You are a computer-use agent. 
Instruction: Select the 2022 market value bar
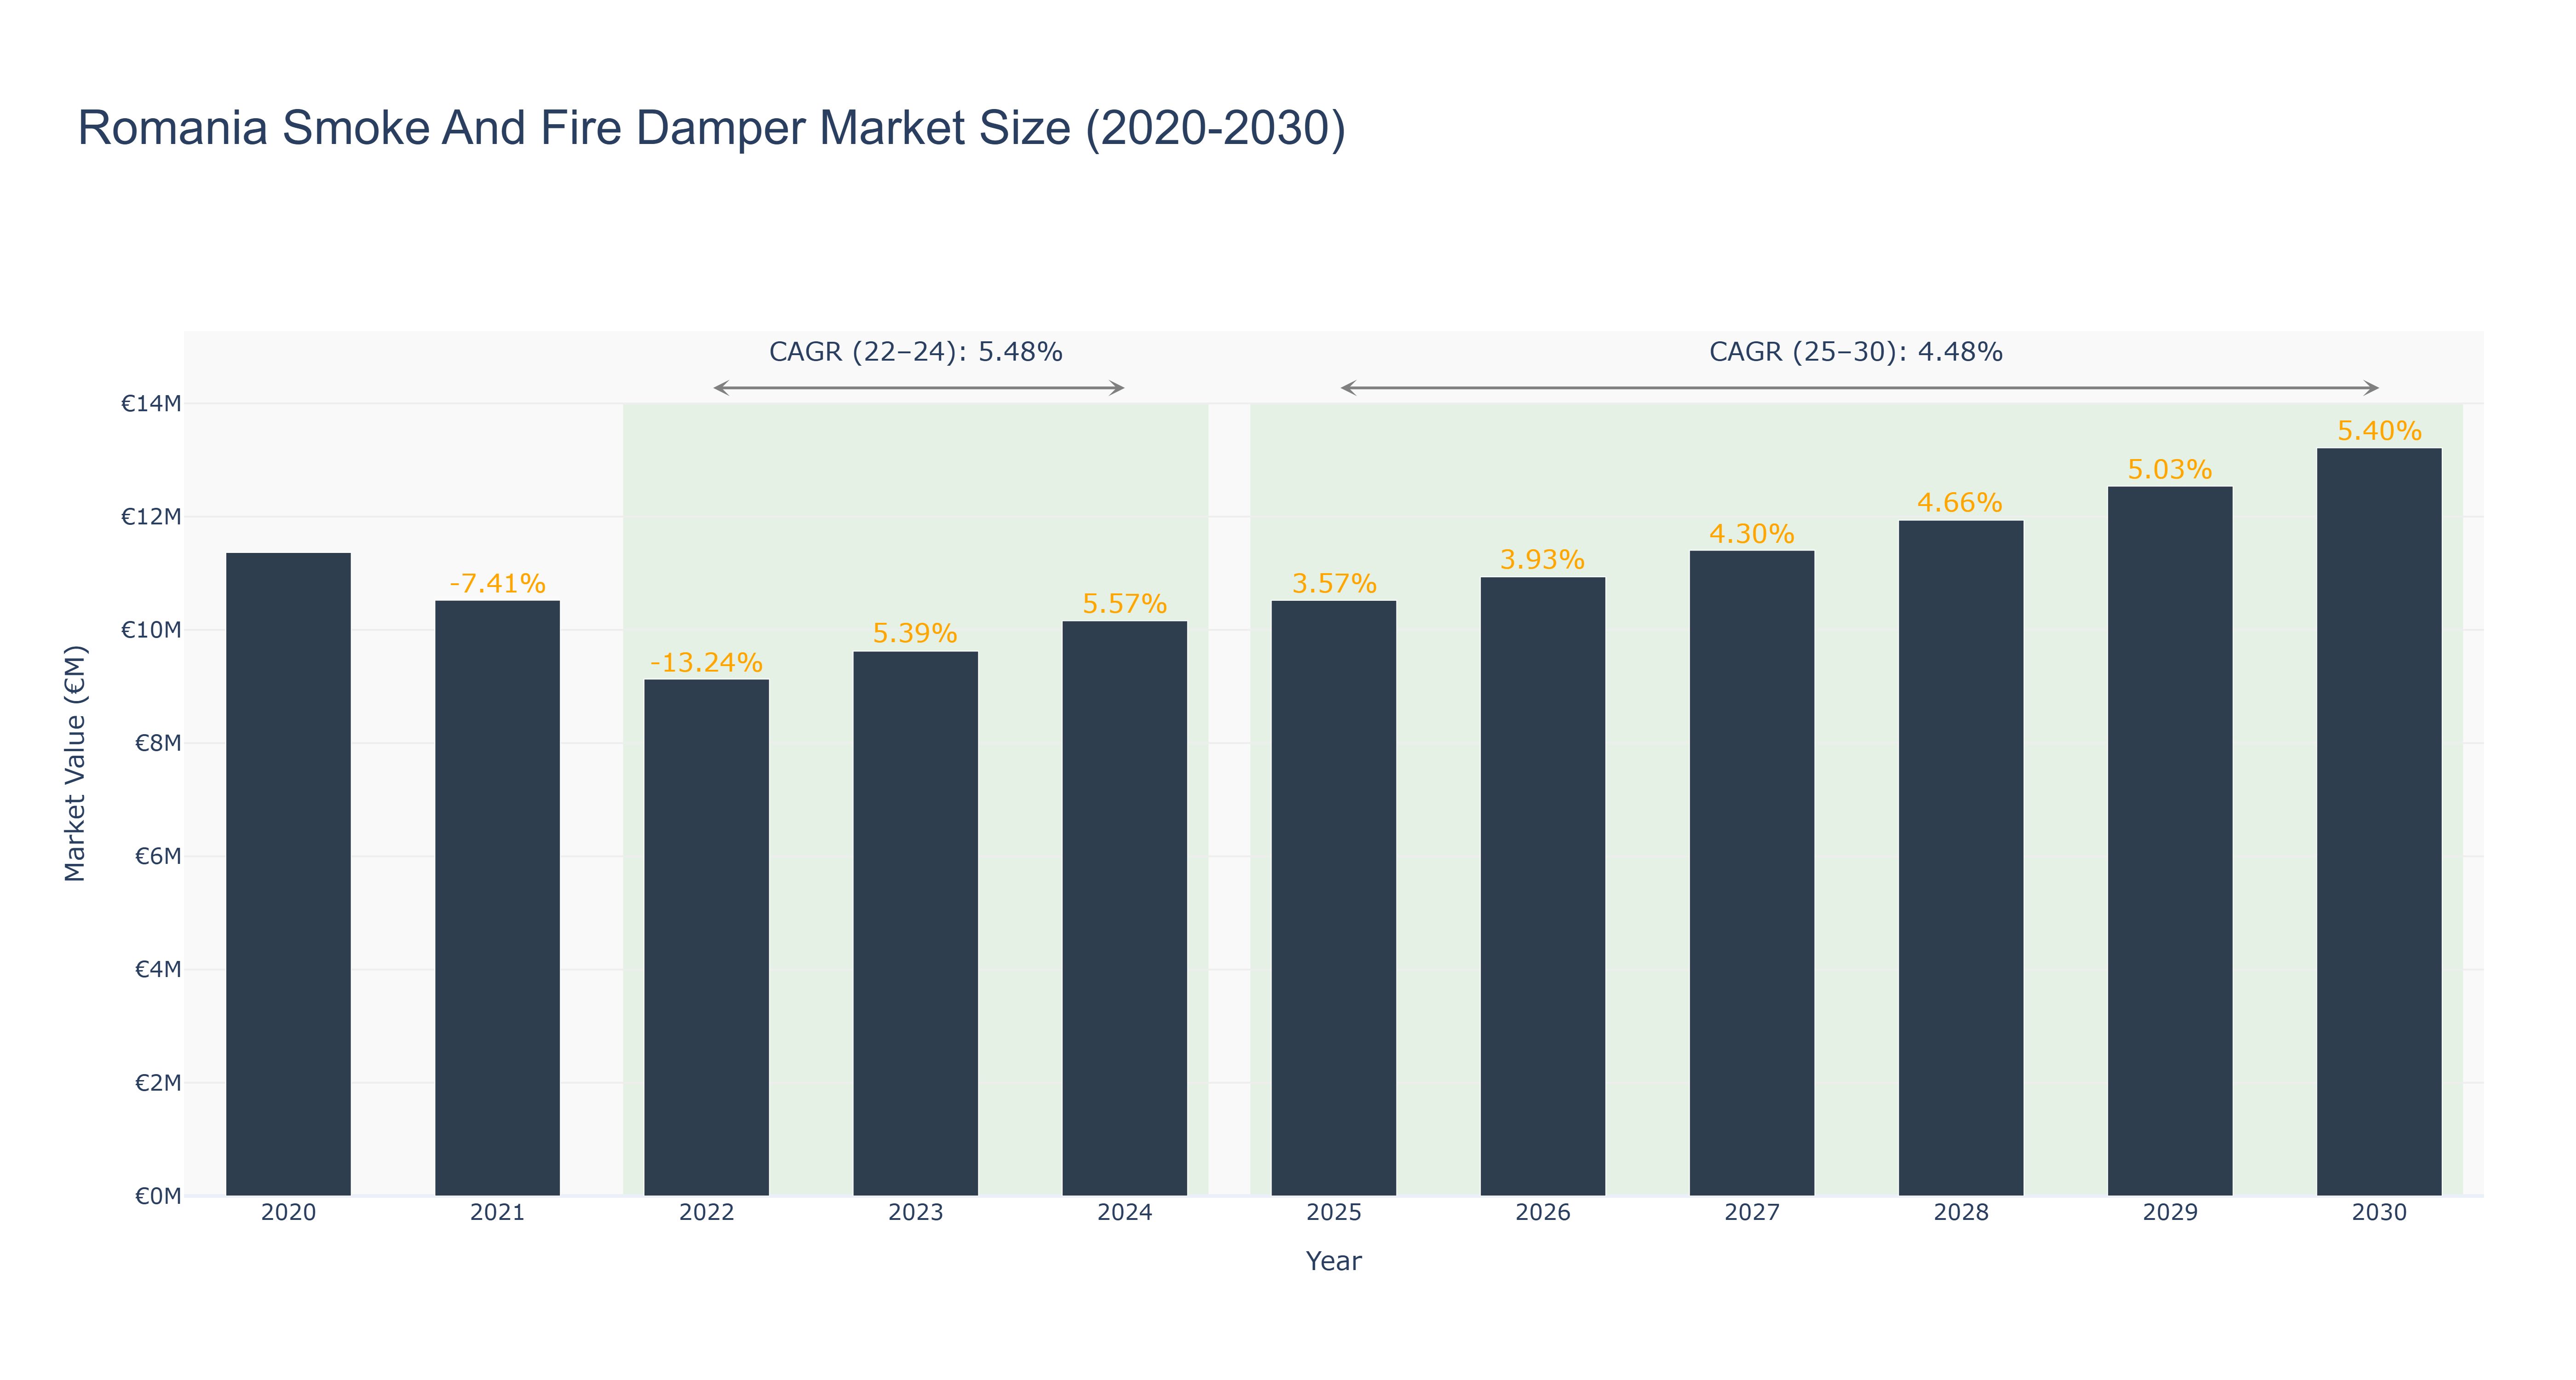706,938
